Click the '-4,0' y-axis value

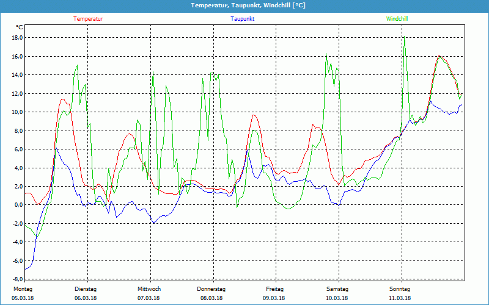pyautogui.click(x=18, y=242)
